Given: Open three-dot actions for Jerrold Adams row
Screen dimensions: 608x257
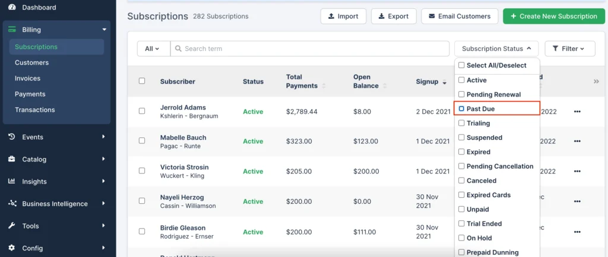Looking at the screenshot, I should pos(577,111).
